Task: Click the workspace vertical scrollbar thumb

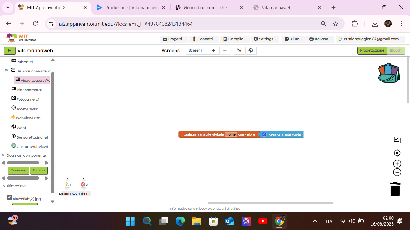Action: tap(408, 80)
